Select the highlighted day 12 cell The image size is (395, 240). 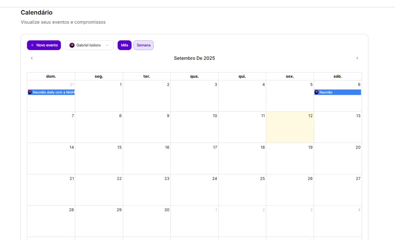click(x=290, y=127)
